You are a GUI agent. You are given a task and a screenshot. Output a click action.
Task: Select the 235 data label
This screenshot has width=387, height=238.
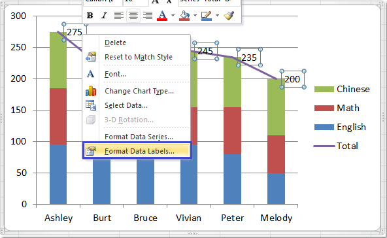click(249, 58)
